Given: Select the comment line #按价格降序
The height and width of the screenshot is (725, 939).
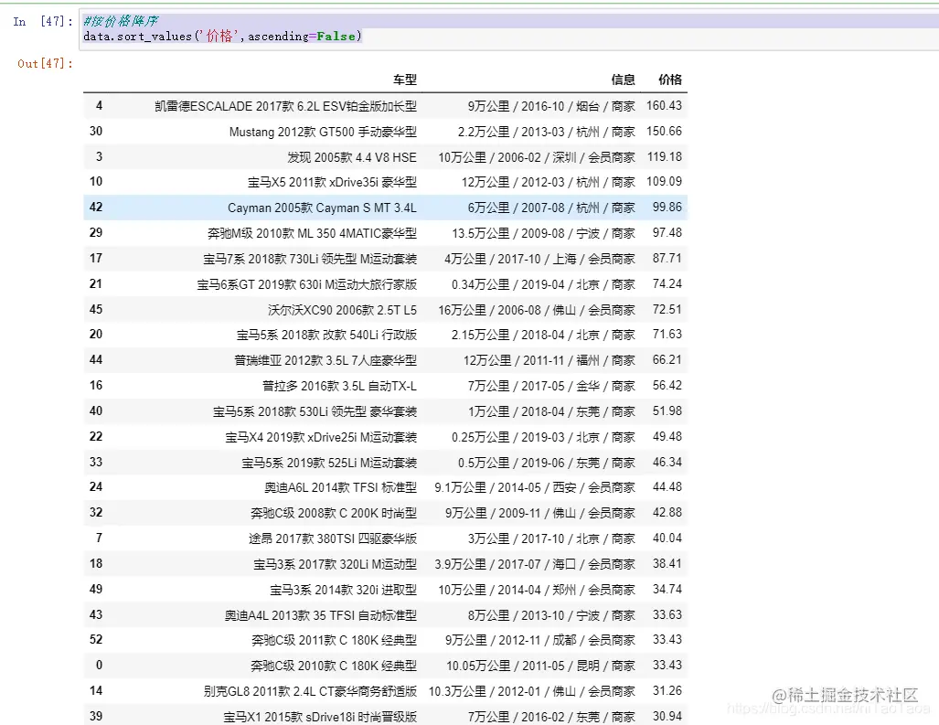Looking at the screenshot, I should (x=123, y=19).
